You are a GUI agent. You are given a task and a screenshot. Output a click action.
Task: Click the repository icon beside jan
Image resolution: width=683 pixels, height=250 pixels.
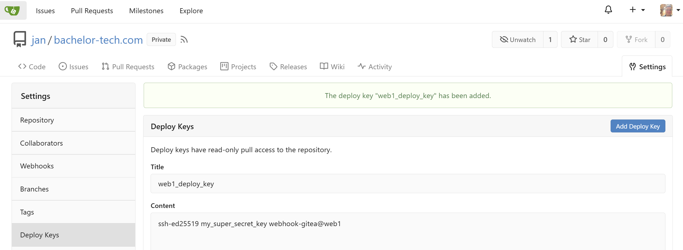pyautogui.click(x=20, y=39)
